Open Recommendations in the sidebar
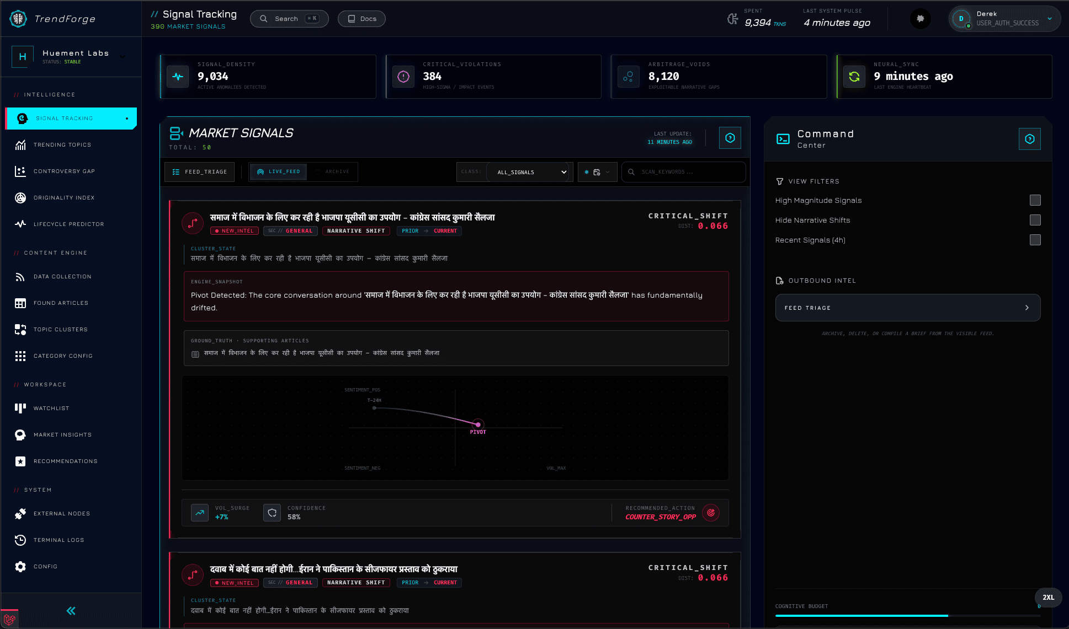Screen dimensions: 1069x629 click(x=71, y=461)
